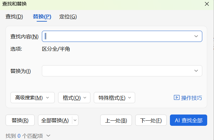
Task: Open the 格式(O) dropdown menu
Action: tap(74, 98)
